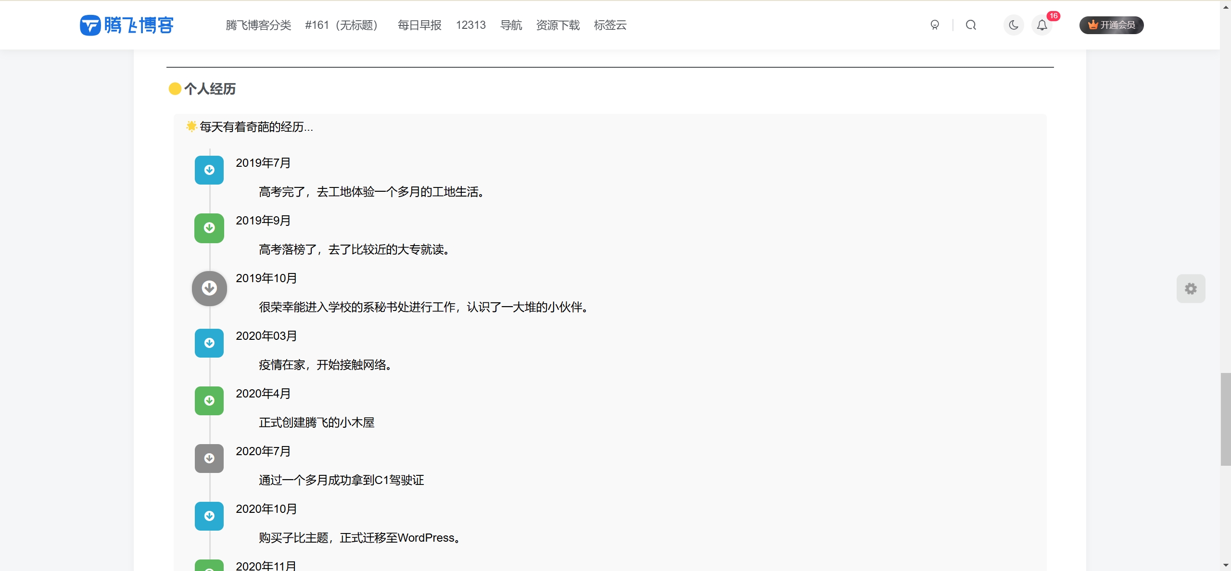Screen dimensions: 1231x571
Task: Open the 资源下载 link in navigation
Action: (x=557, y=25)
